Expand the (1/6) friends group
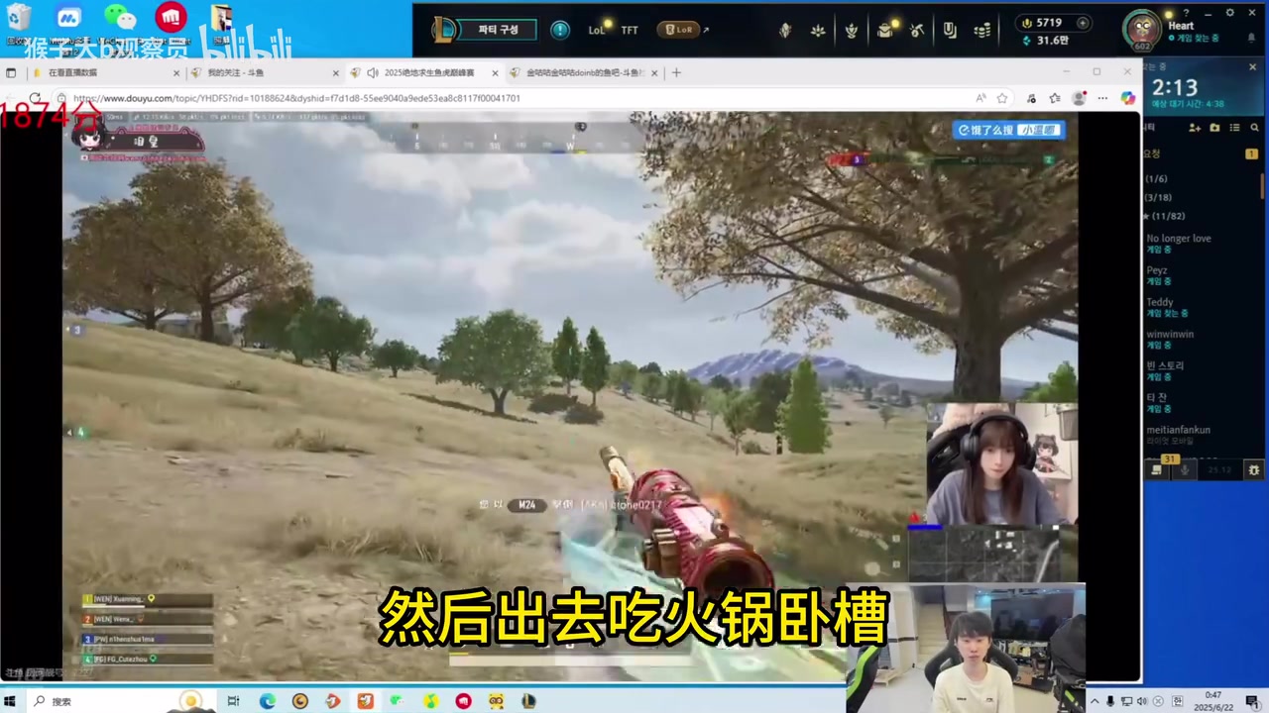1269x713 pixels. click(1157, 179)
